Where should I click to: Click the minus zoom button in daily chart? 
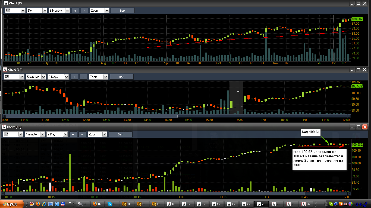pyautogui.click(x=84, y=11)
